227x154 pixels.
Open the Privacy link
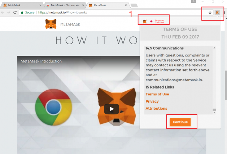pyautogui.click(x=152, y=101)
